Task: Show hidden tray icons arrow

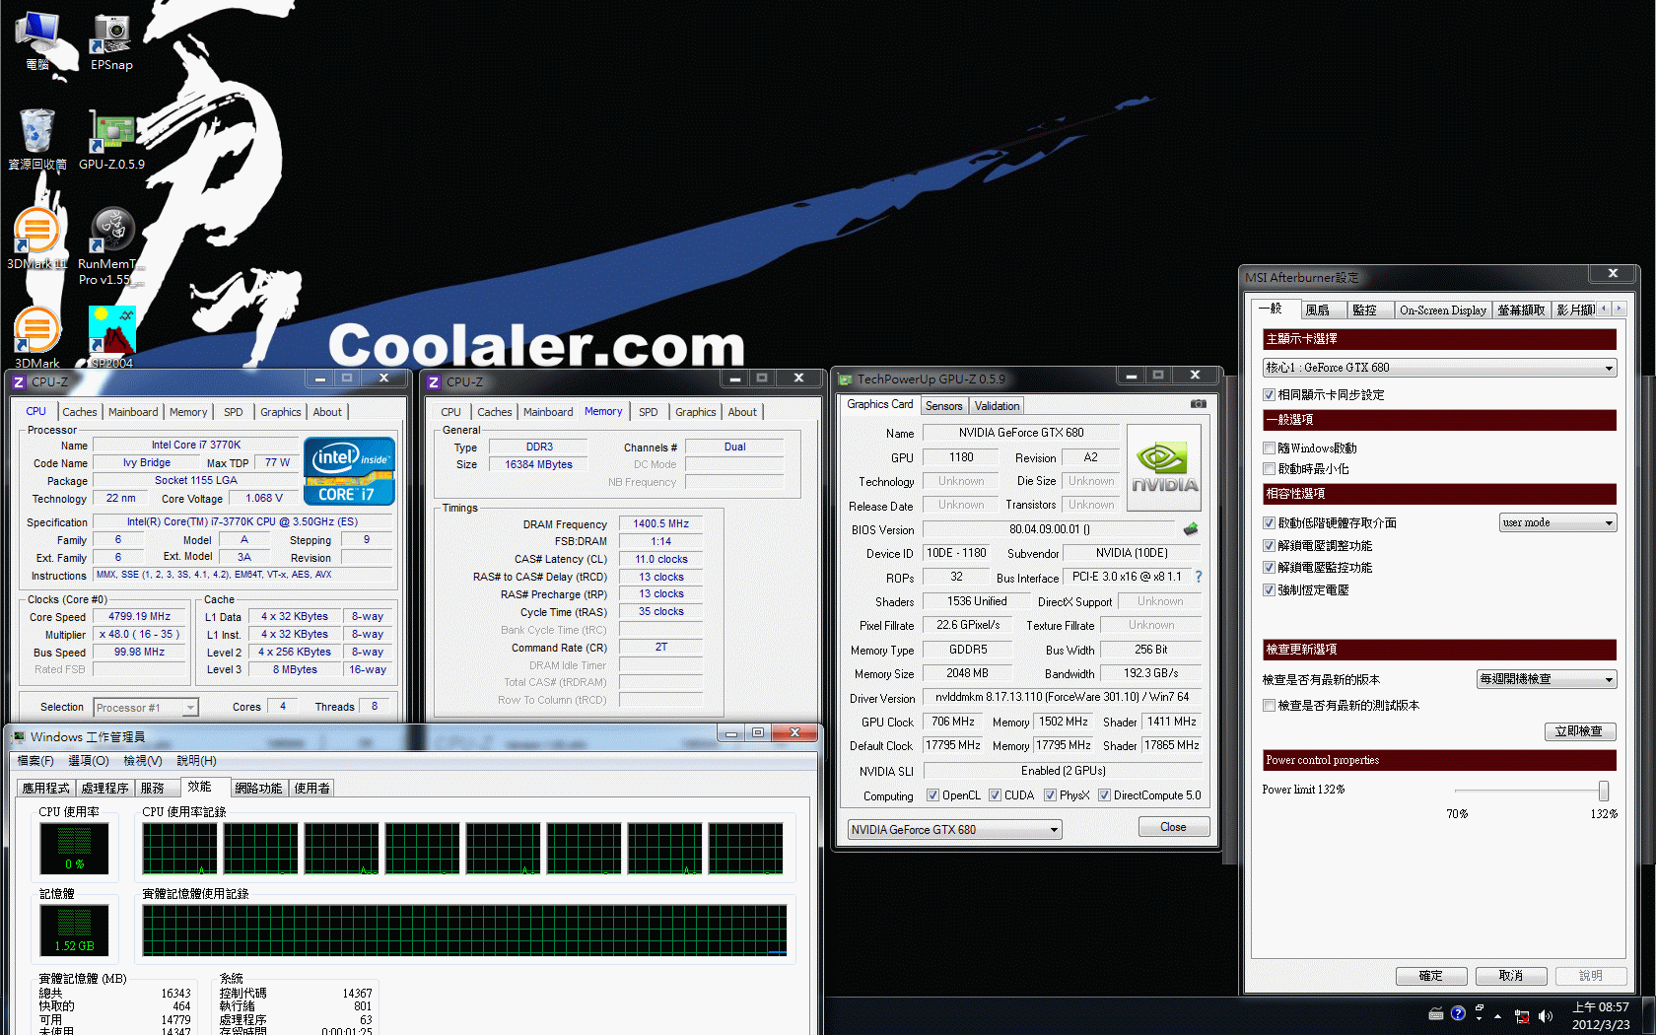Action: 1497,1015
